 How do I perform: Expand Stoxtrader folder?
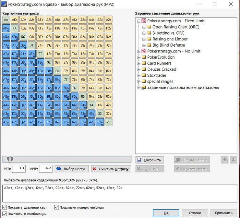[139, 75]
